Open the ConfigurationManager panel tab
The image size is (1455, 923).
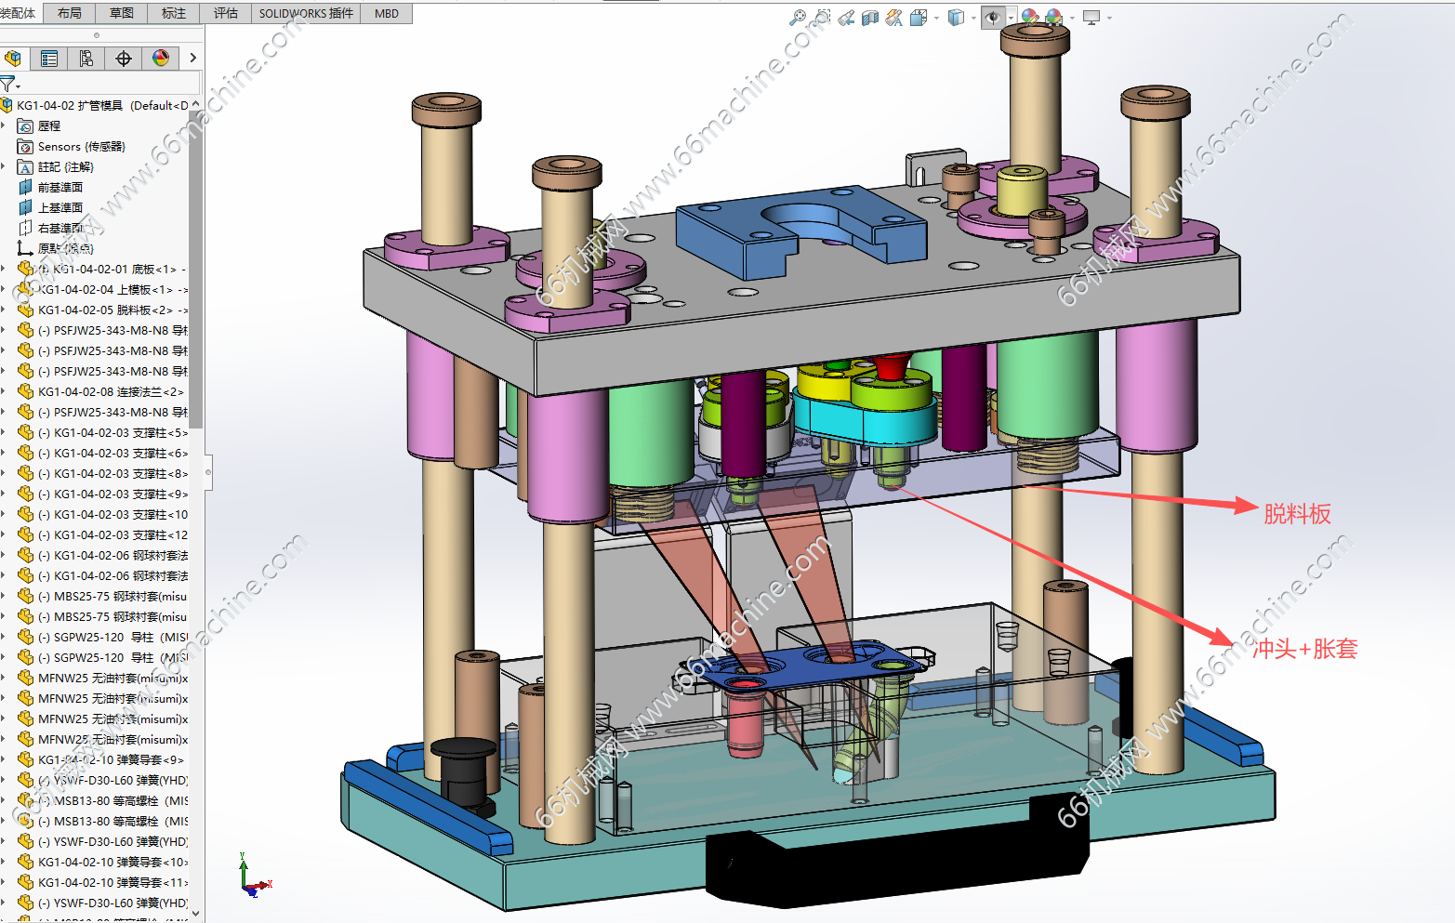pyautogui.click(x=86, y=59)
